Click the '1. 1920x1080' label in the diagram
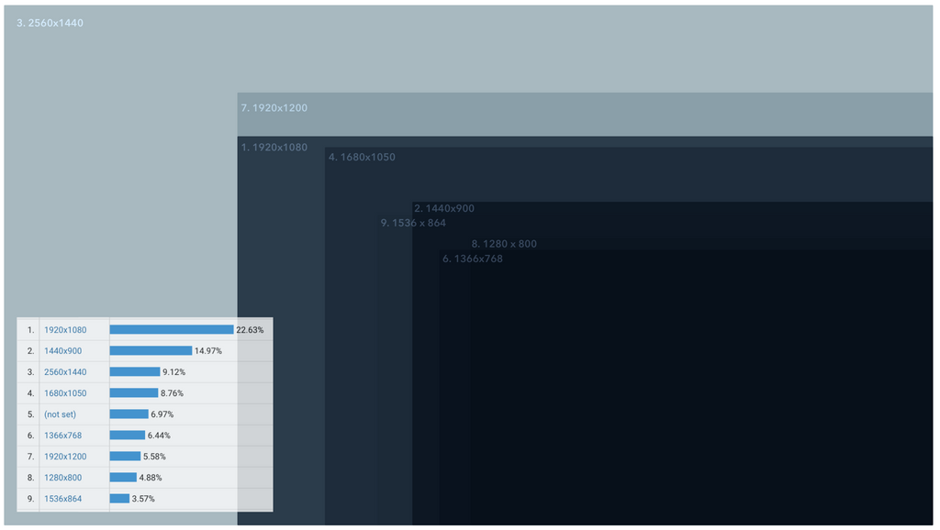The width and height of the screenshot is (940, 530). point(274,148)
